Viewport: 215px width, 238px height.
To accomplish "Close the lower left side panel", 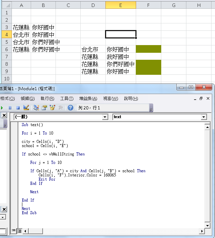I will click(x=4, y=209).
